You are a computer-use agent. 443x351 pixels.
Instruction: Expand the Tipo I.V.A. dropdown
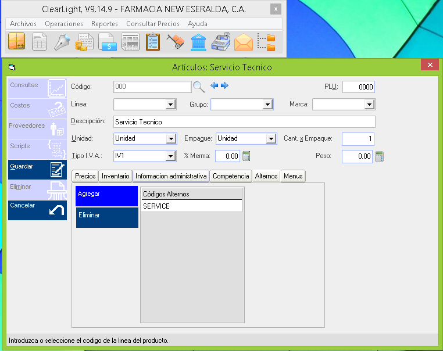click(170, 156)
